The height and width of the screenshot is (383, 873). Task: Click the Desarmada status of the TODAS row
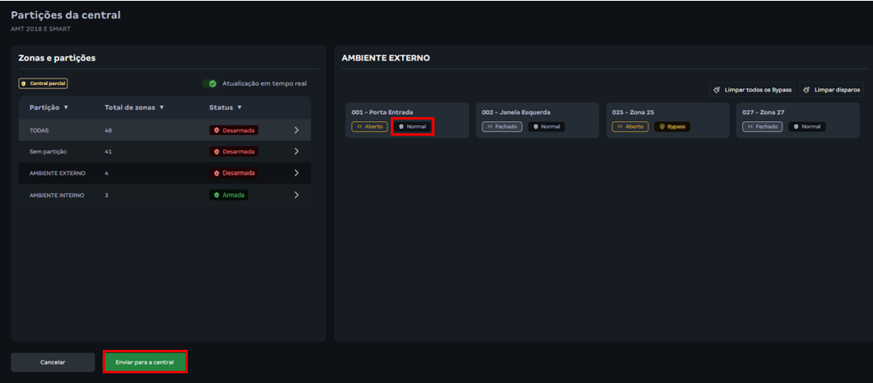(234, 129)
